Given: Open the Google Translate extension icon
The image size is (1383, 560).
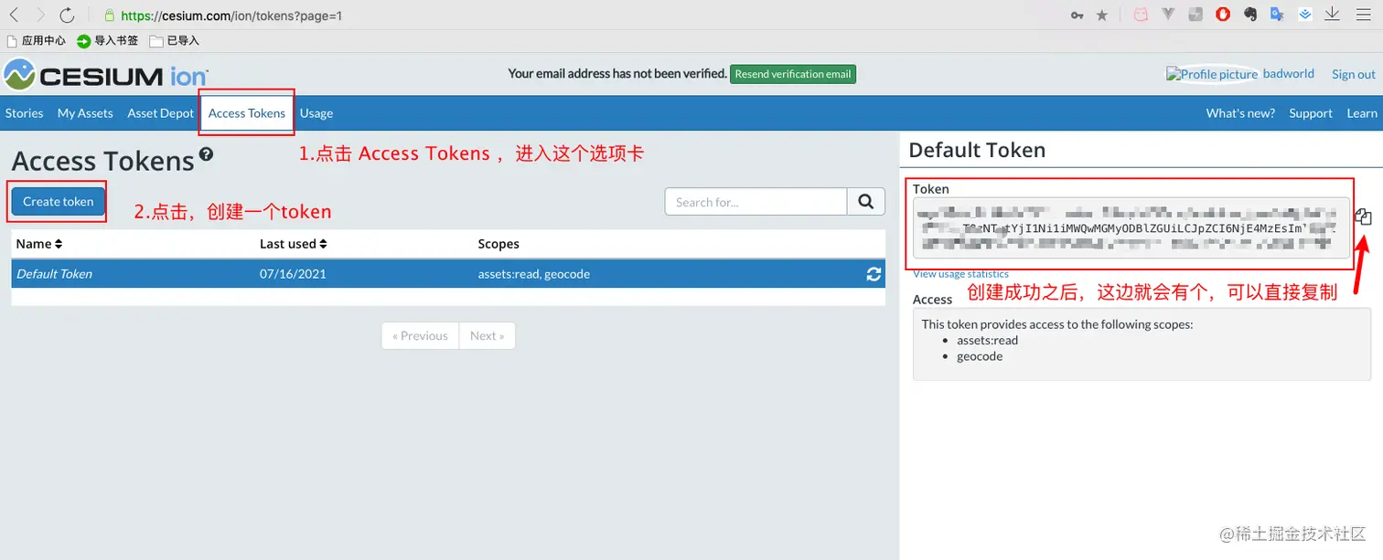Looking at the screenshot, I should [1278, 15].
